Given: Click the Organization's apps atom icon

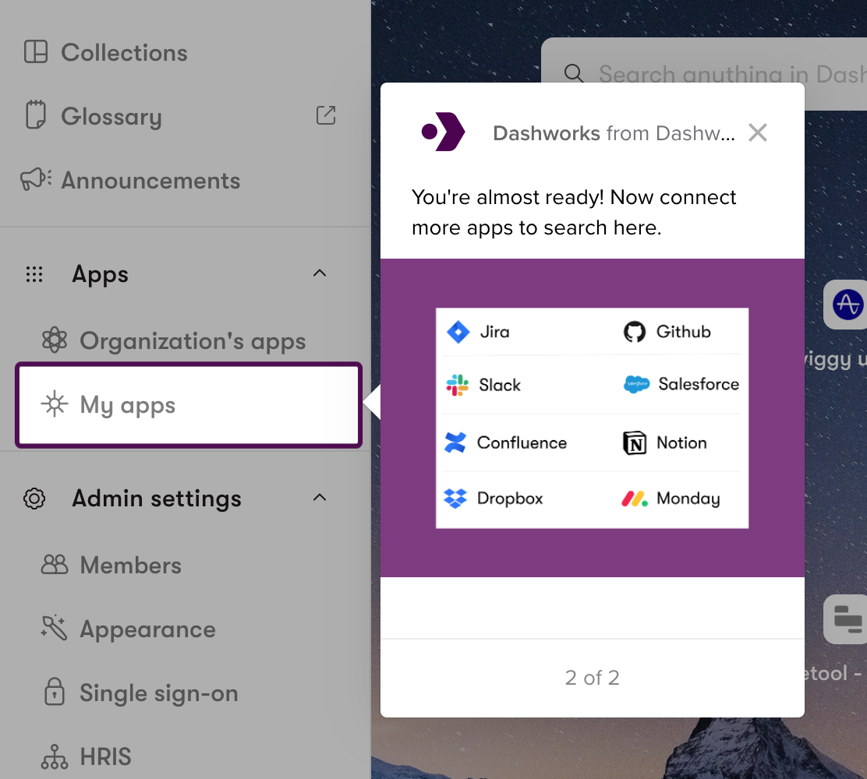Looking at the screenshot, I should coord(55,340).
